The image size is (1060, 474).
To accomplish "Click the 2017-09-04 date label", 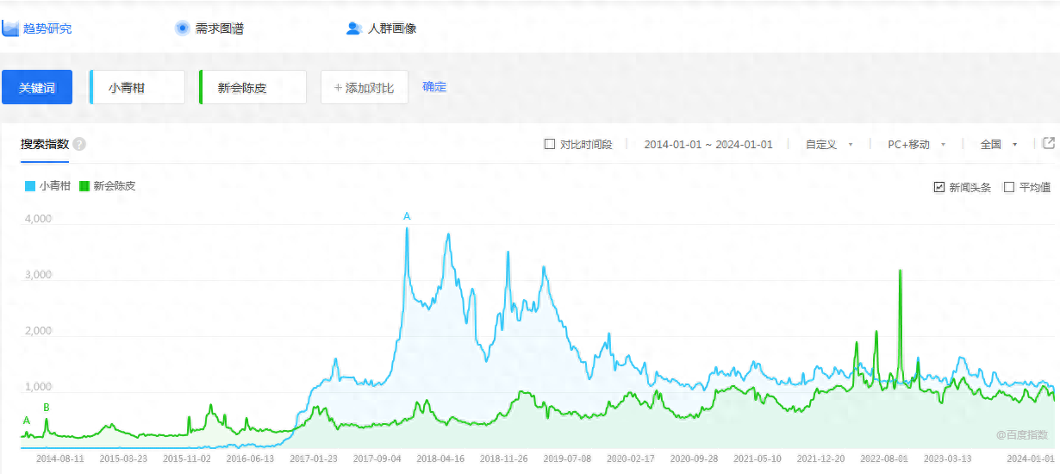I will [x=377, y=458].
